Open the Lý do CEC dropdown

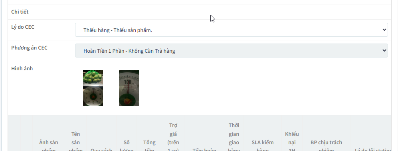[231, 30]
